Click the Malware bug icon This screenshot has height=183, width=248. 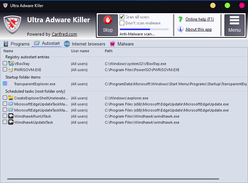click(x=113, y=44)
